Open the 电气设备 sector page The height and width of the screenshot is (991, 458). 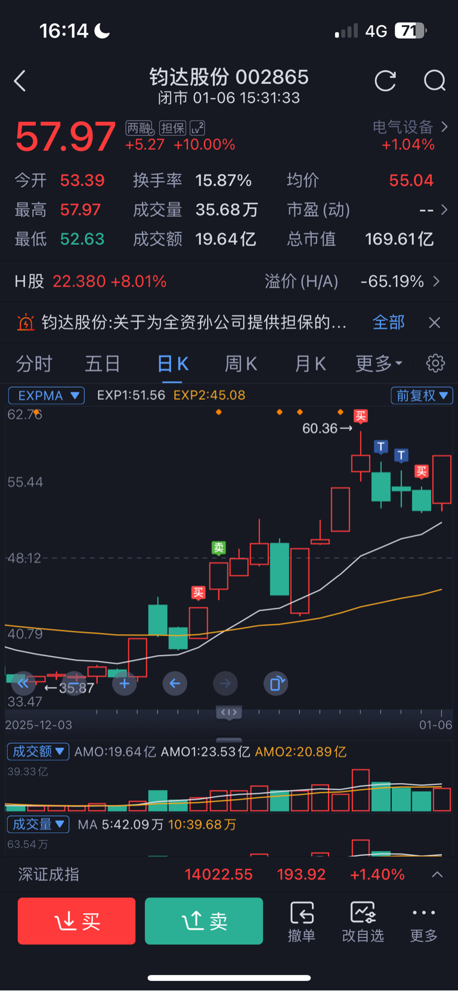point(410,127)
